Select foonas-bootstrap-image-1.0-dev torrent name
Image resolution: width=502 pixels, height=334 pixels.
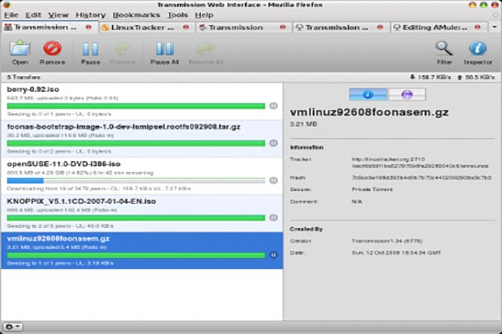pos(124,127)
